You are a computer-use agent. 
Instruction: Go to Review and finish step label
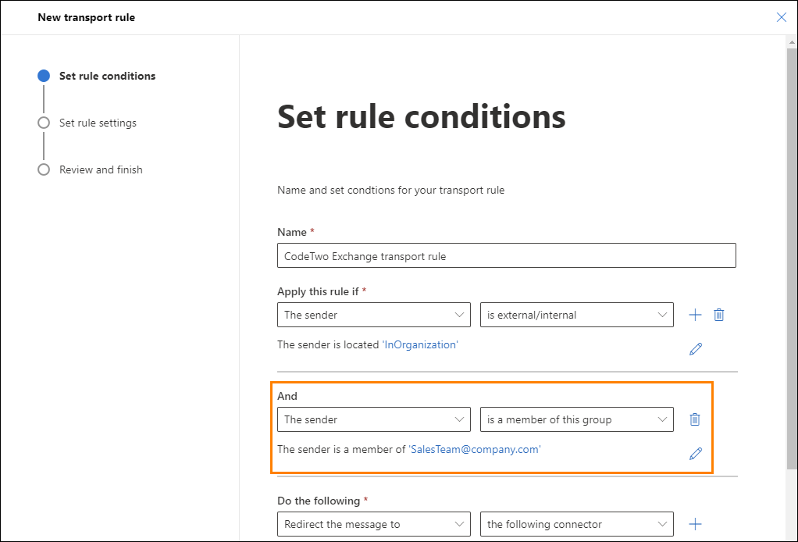101,170
